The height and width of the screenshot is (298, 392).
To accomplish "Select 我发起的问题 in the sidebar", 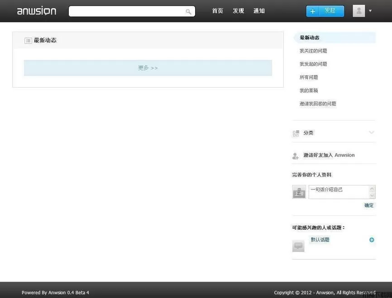I will 313,64.
